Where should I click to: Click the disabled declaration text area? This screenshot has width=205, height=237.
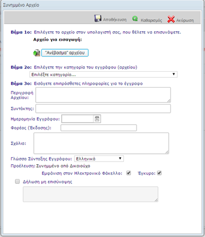pos(90,194)
